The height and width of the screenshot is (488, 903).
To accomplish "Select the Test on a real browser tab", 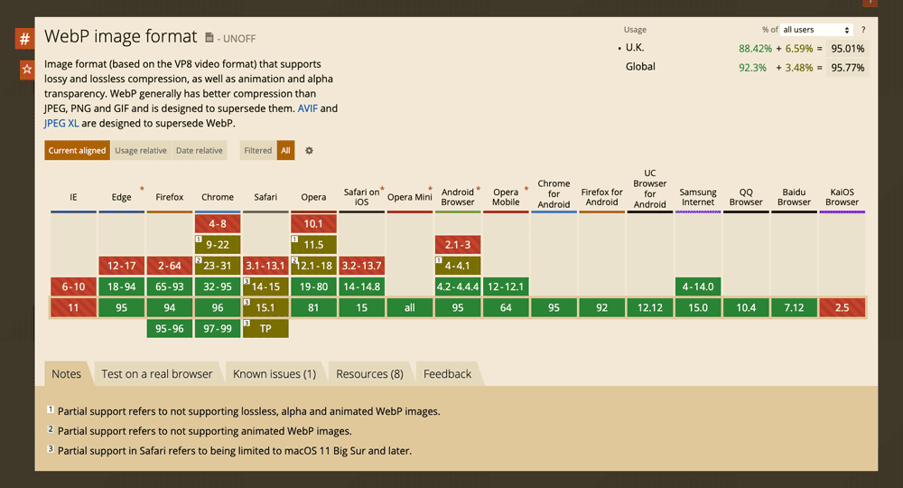I will click(x=156, y=374).
